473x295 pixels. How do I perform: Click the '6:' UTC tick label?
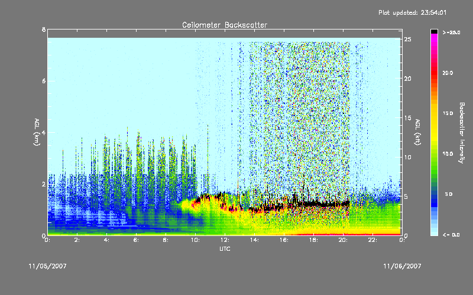tap(137, 240)
